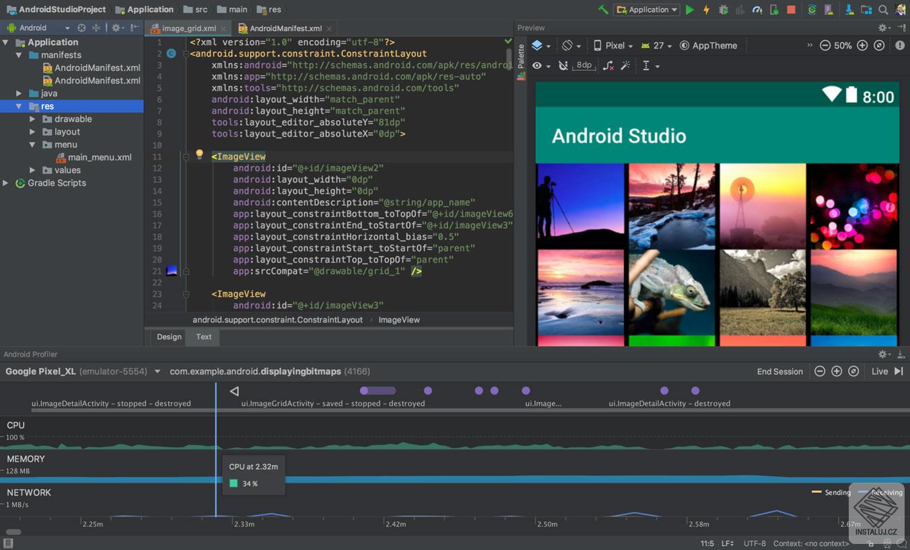The image size is (910, 550).
Task: Toggle autoconnect off icon in layout editor
Action: [563, 65]
